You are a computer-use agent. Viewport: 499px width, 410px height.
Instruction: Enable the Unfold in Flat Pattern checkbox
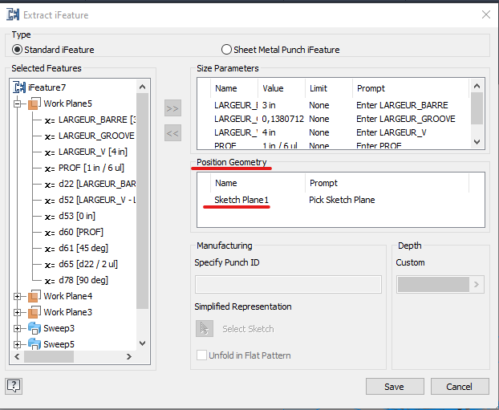tap(202, 355)
